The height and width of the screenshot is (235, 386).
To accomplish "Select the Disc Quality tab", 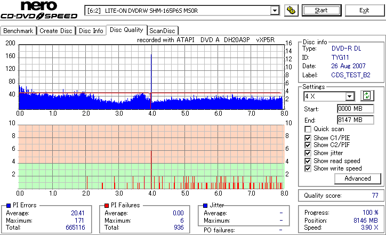I will click(126, 30).
